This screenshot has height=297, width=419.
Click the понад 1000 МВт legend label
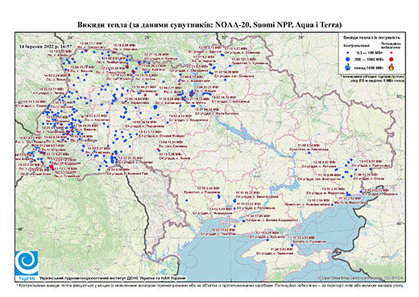coord(368,67)
